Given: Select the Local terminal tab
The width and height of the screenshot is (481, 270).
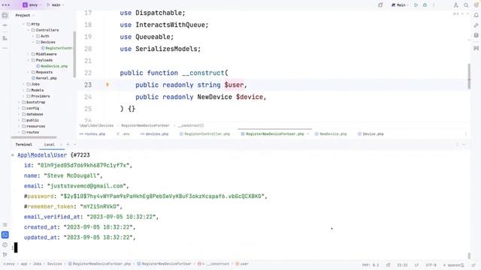Looking at the screenshot, I should tap(50, 145).
